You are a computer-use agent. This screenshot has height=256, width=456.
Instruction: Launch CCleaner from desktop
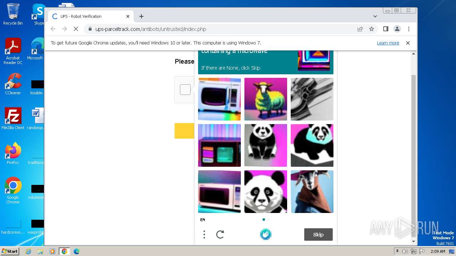point(13,84)
